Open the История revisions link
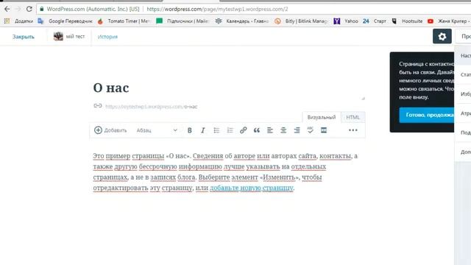Screen dimensions: 471x265 click(107, 37)
